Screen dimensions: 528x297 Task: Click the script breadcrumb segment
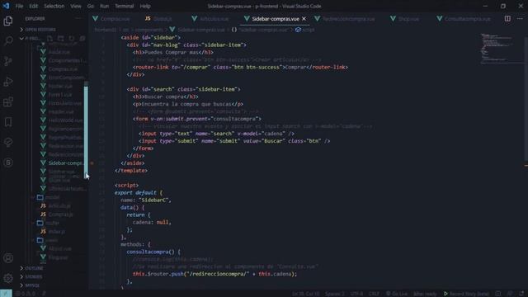pyautogui.click(x=305, y=30)
